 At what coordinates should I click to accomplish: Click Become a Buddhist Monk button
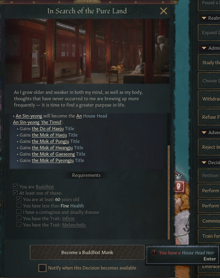pyautogui.click(x=87, y=252)
